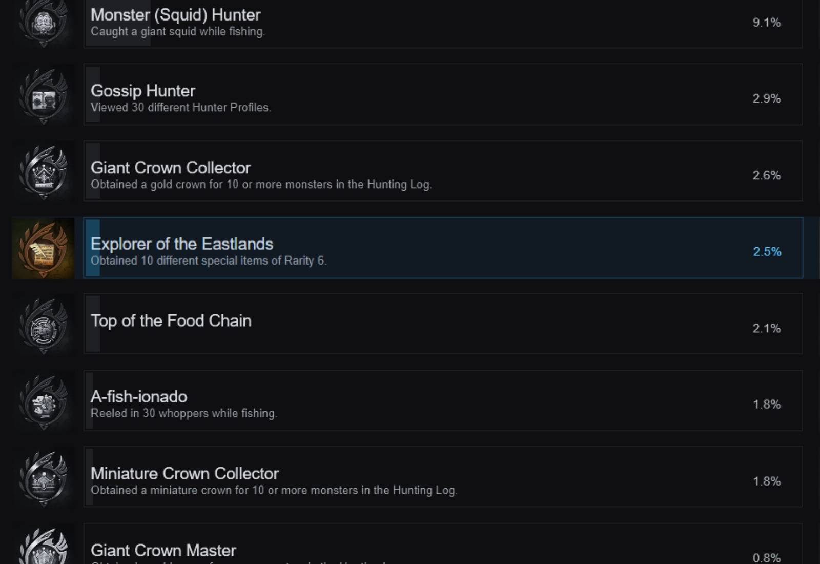Click the Giant Crown Master title

(x=163, y=550)
